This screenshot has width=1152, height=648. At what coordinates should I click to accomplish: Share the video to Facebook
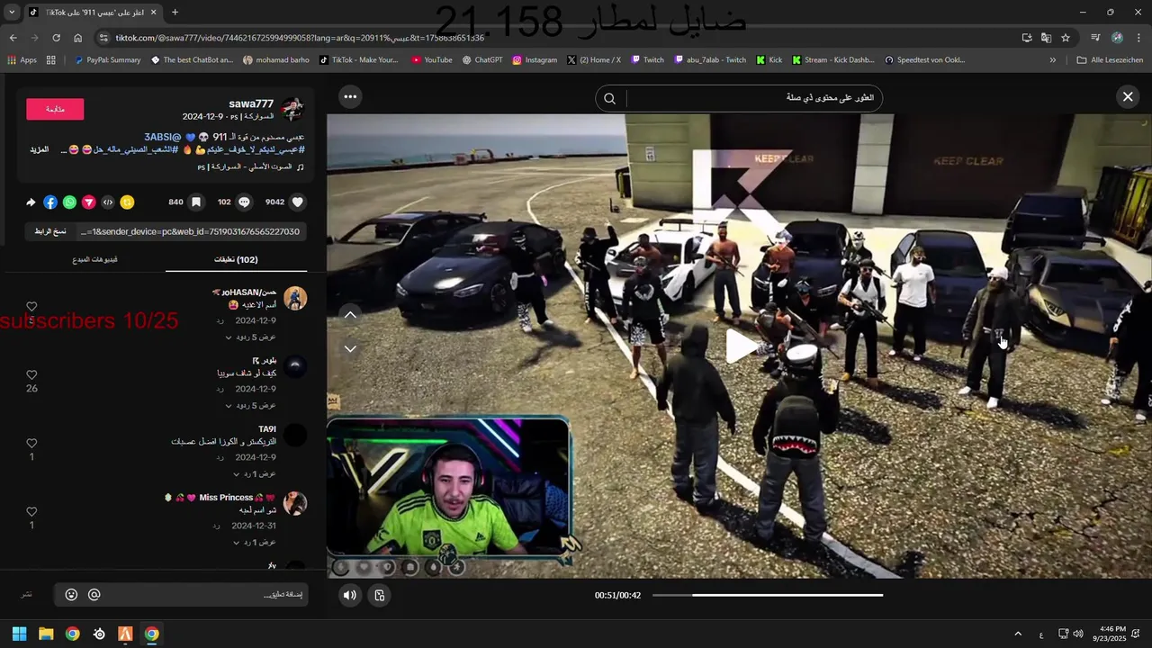(x=50, y=202)
